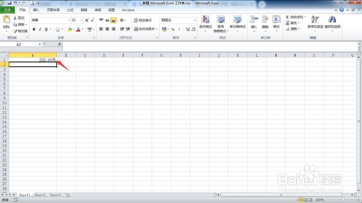The width and height of the screenshot is (362, 203).
Task: Open Conditional Formatting (条件格式)
Action: [x=206, y=24]
